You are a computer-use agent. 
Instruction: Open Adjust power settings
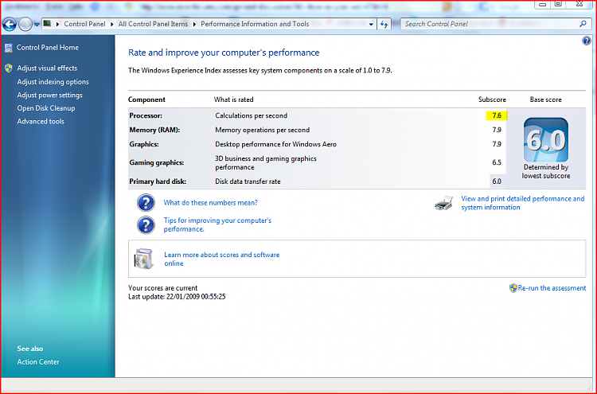pos(50,96)
